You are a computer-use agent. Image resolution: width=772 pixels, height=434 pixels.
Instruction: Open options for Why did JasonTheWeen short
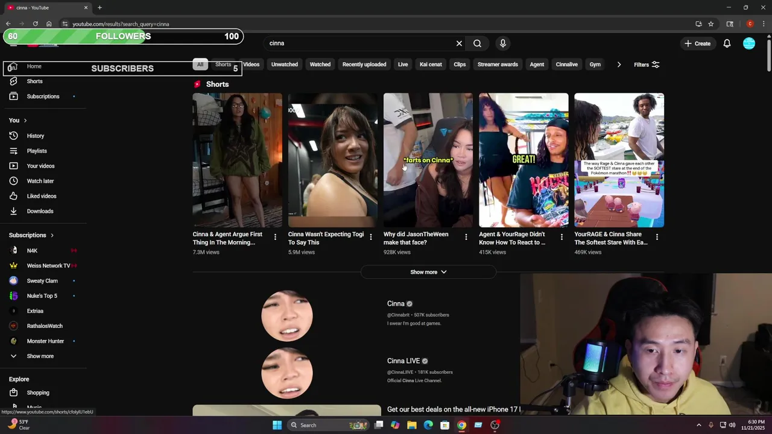[x=466, y=237]
